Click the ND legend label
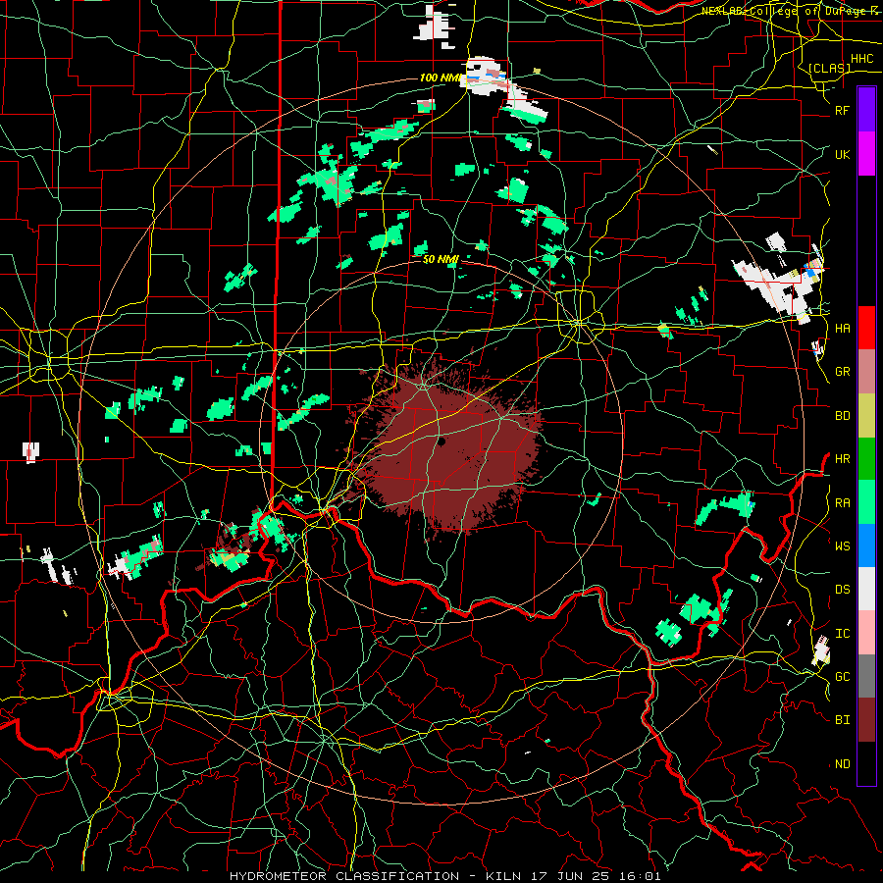Viewport: 883px width, 883px height. click(842, 764)
